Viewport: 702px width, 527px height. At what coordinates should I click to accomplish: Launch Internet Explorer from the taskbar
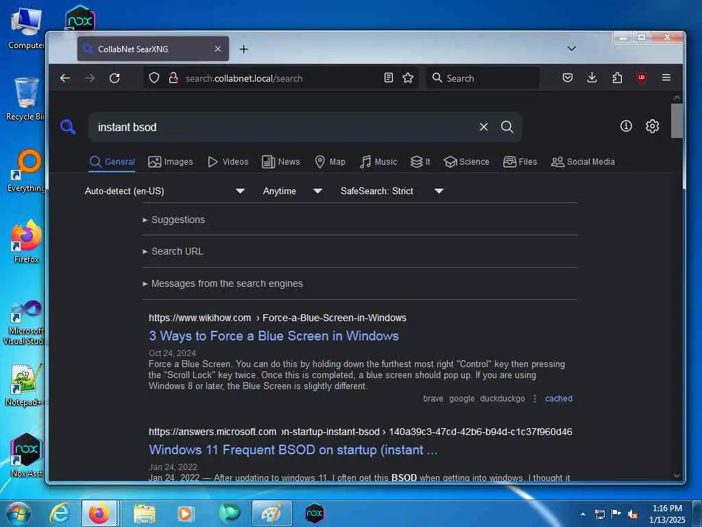click(60, 513)
